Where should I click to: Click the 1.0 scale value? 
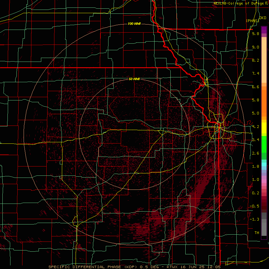coord(256,180)
